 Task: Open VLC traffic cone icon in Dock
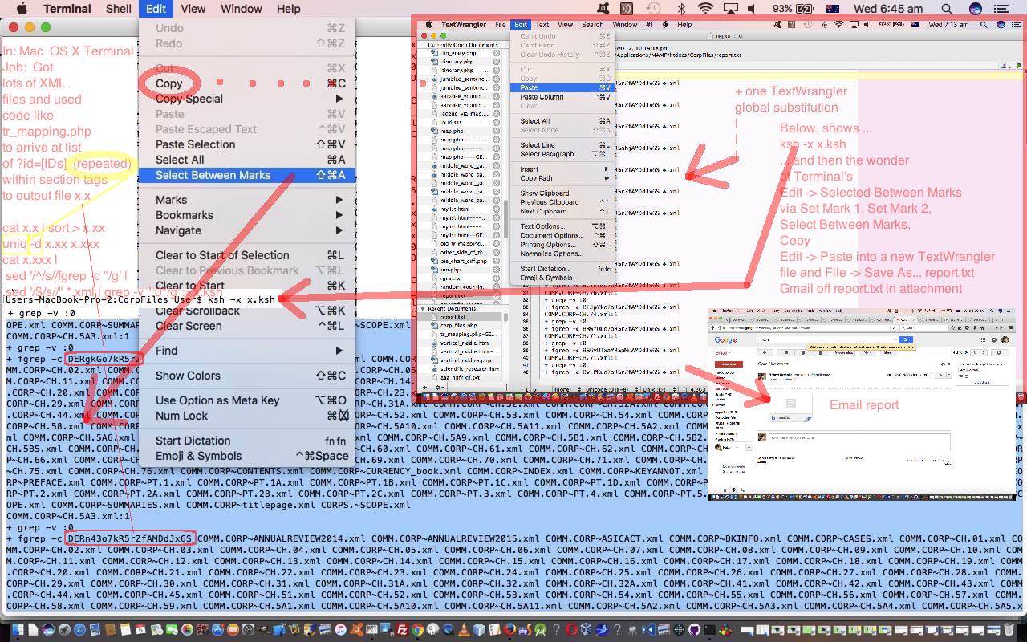(x=464, y=630)
